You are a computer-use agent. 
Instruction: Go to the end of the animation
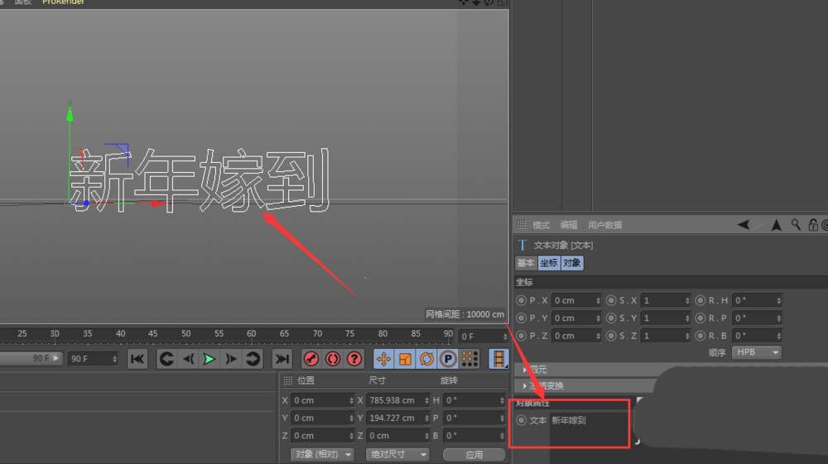point(282,359)
